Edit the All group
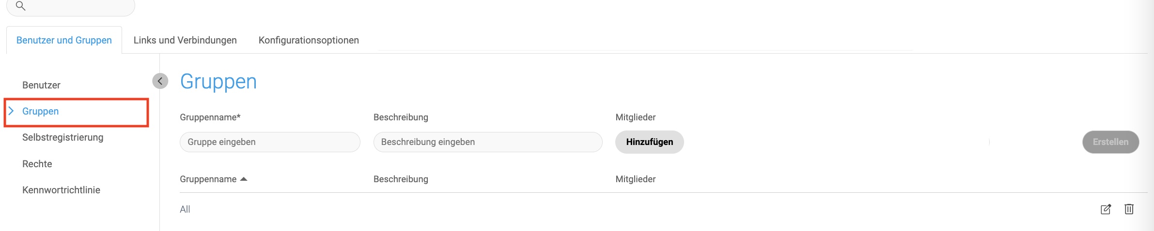This screenshot has height=231, width=1154. (1106, 209)
